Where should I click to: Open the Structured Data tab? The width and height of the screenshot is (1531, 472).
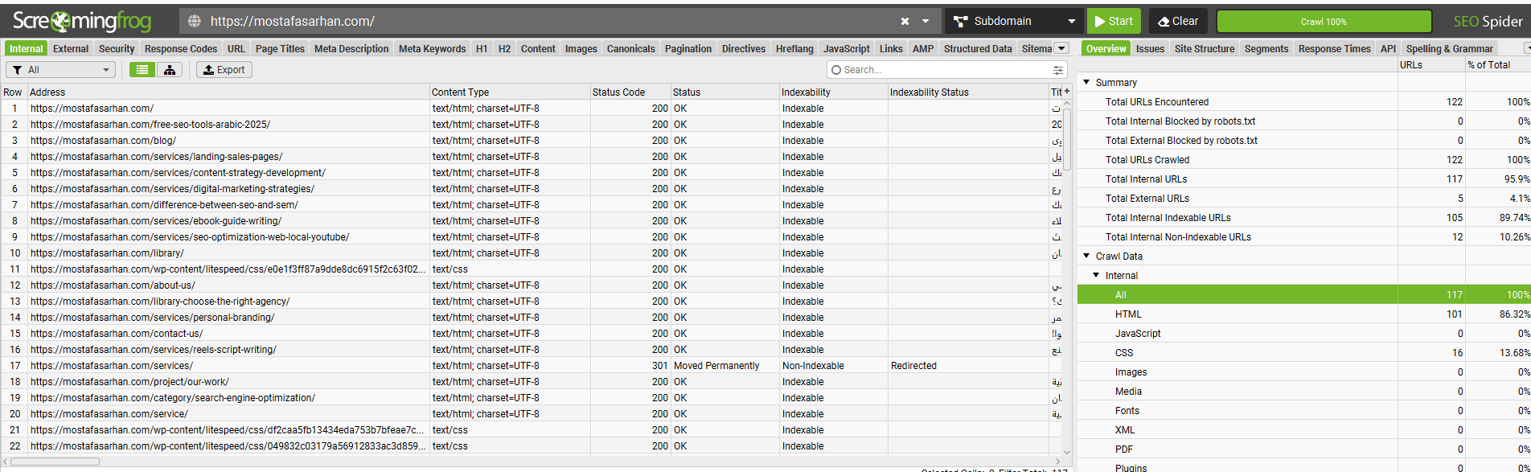pos(978,49)
